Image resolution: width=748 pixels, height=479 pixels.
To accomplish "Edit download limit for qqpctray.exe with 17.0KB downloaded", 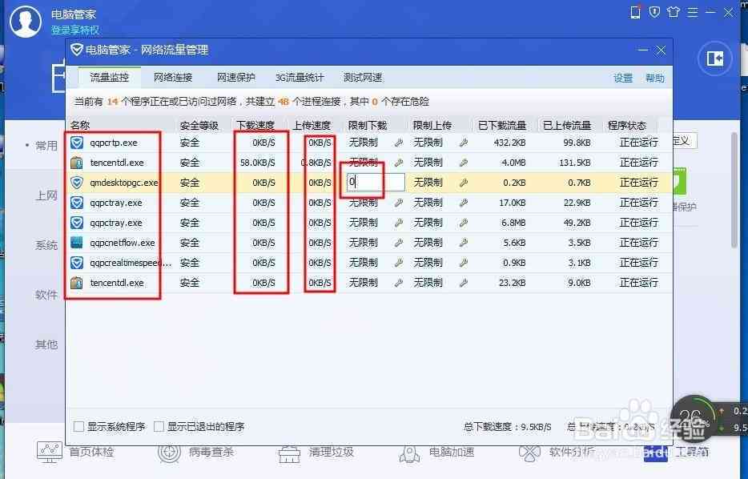I will pyautogui.click(x=398, y=203).
